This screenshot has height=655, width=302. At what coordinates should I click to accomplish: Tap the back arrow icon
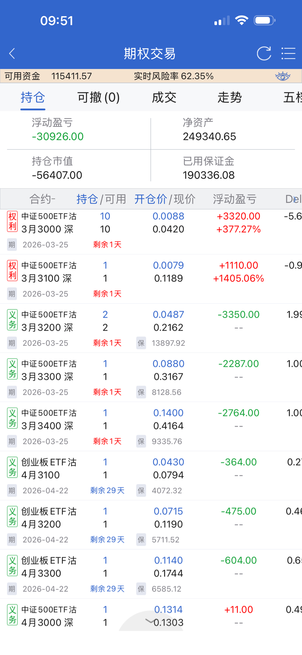tap(12, 53)
